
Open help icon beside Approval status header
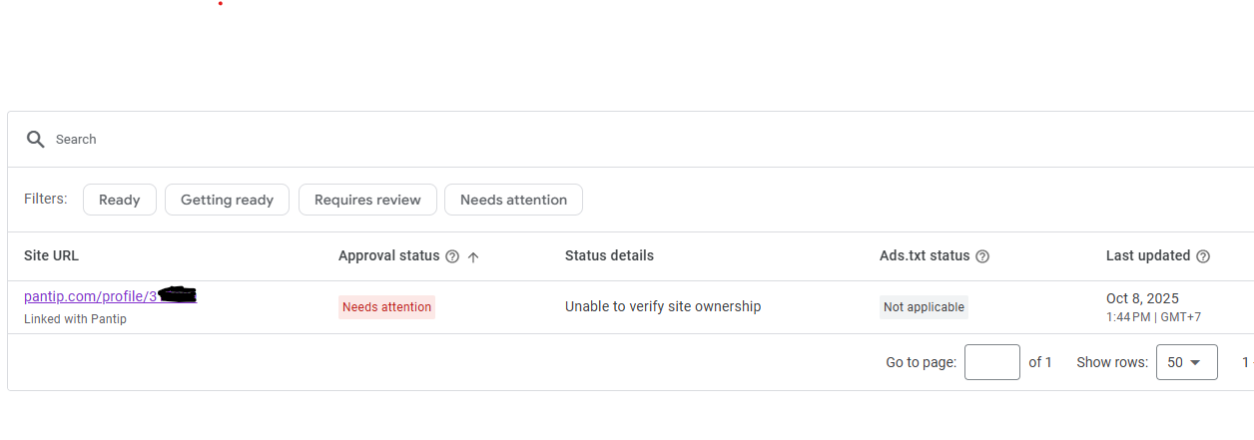[x=452, y=256]
